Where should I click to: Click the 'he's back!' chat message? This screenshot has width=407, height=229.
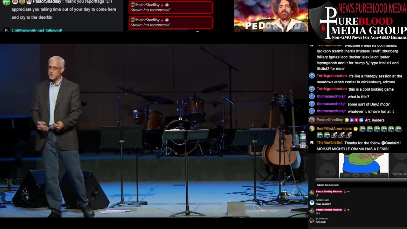[321, 222]
